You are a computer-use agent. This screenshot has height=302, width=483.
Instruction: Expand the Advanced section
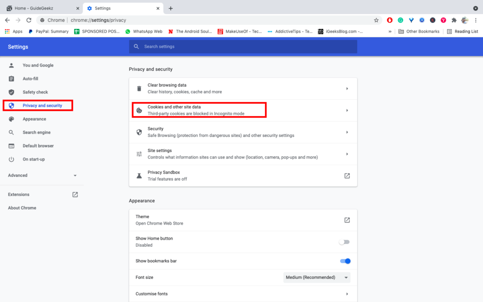point(42,176)
